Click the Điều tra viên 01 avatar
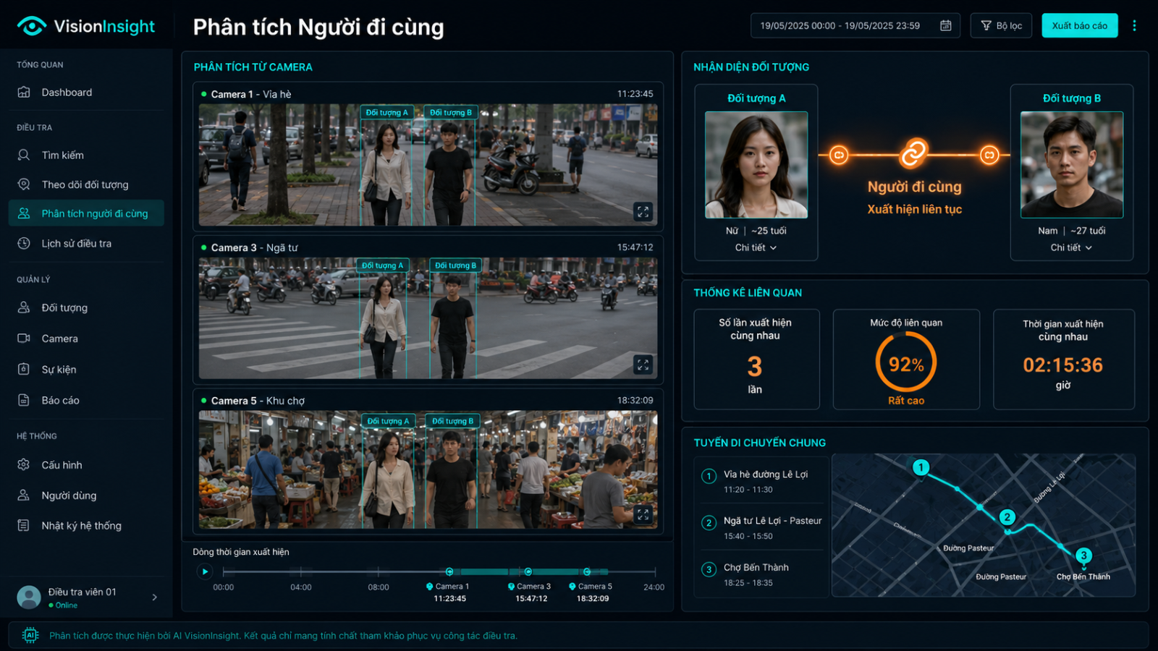The image size is (1158, 651). pos(29,597)
